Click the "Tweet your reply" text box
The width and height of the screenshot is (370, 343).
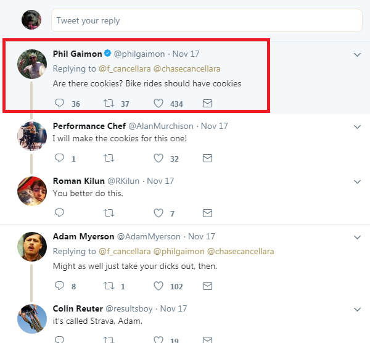206,20
